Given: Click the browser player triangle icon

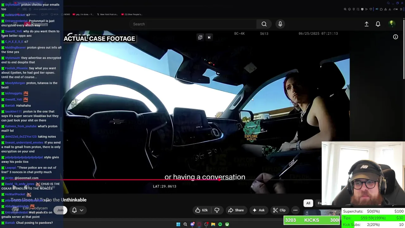Looking at the screenshot, I should click(x=366, y=9).
